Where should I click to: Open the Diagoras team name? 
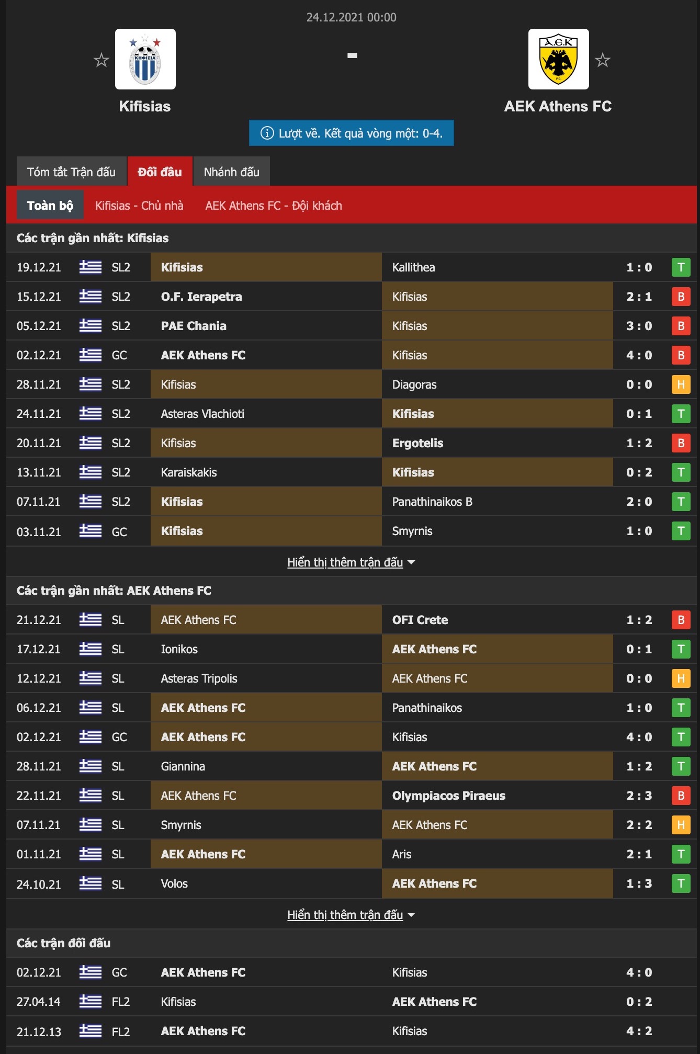(x=414, y=384)
